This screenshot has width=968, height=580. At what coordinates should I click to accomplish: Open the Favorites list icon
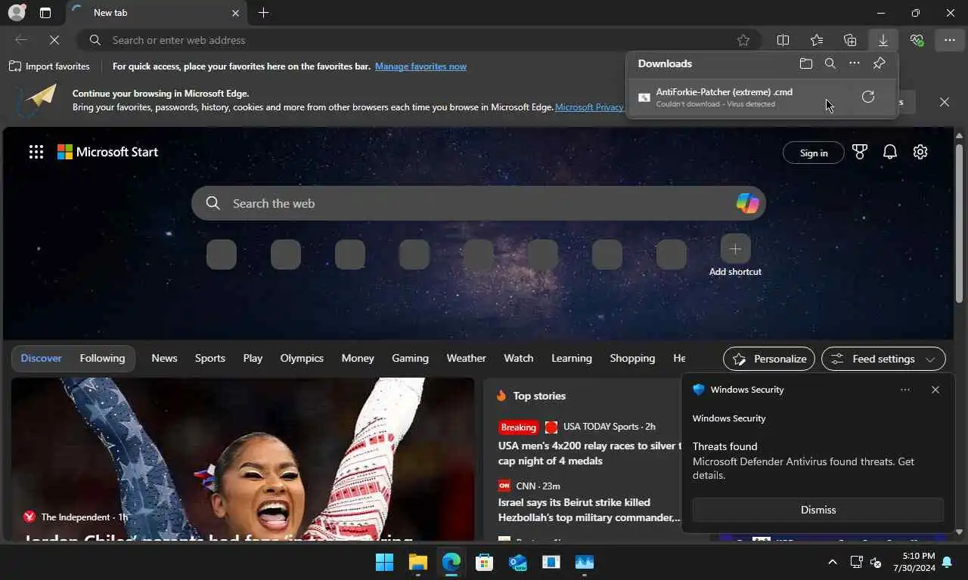(x=817, y=40)
